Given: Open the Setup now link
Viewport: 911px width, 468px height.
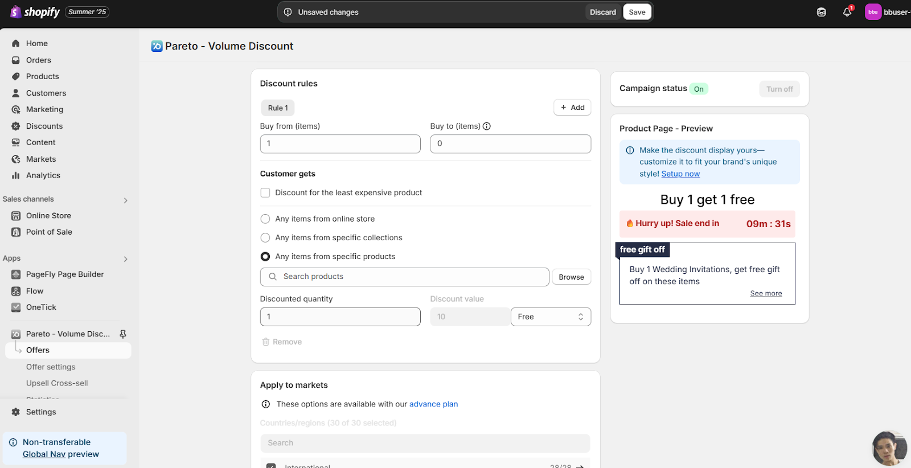Looking at the screenshot, I should (680, 174).
